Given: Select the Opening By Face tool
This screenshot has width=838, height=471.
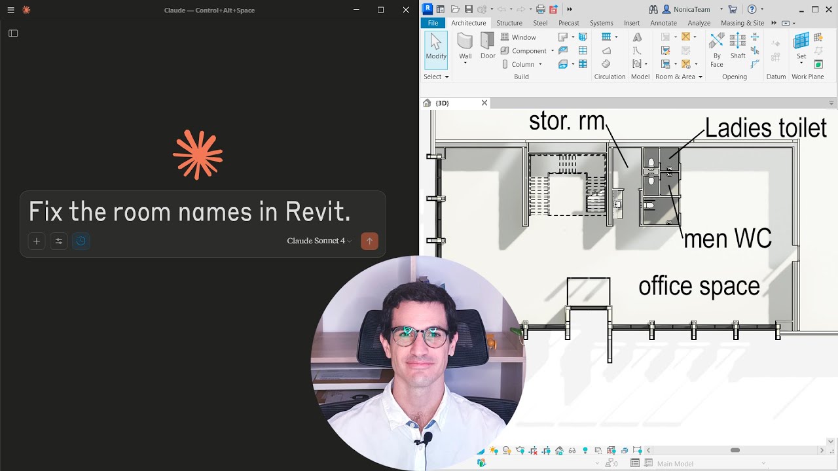Looking at the screenshot, I should coord(717,50).
